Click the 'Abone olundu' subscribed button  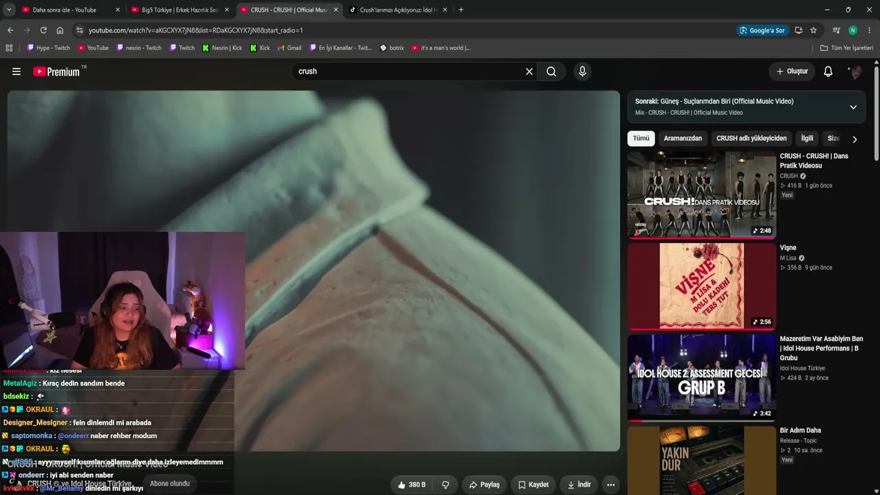click(x=170, y=484)
